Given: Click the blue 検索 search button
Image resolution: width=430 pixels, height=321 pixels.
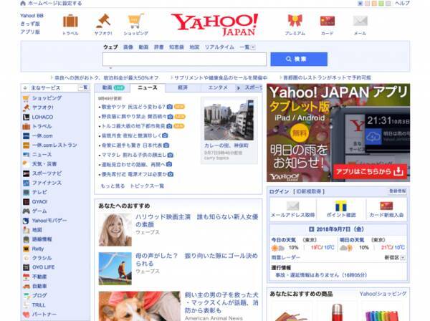Looking at the screenshot, I should (299, 59).
